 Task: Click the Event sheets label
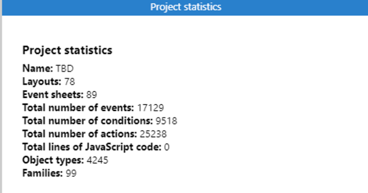[53, 95]
